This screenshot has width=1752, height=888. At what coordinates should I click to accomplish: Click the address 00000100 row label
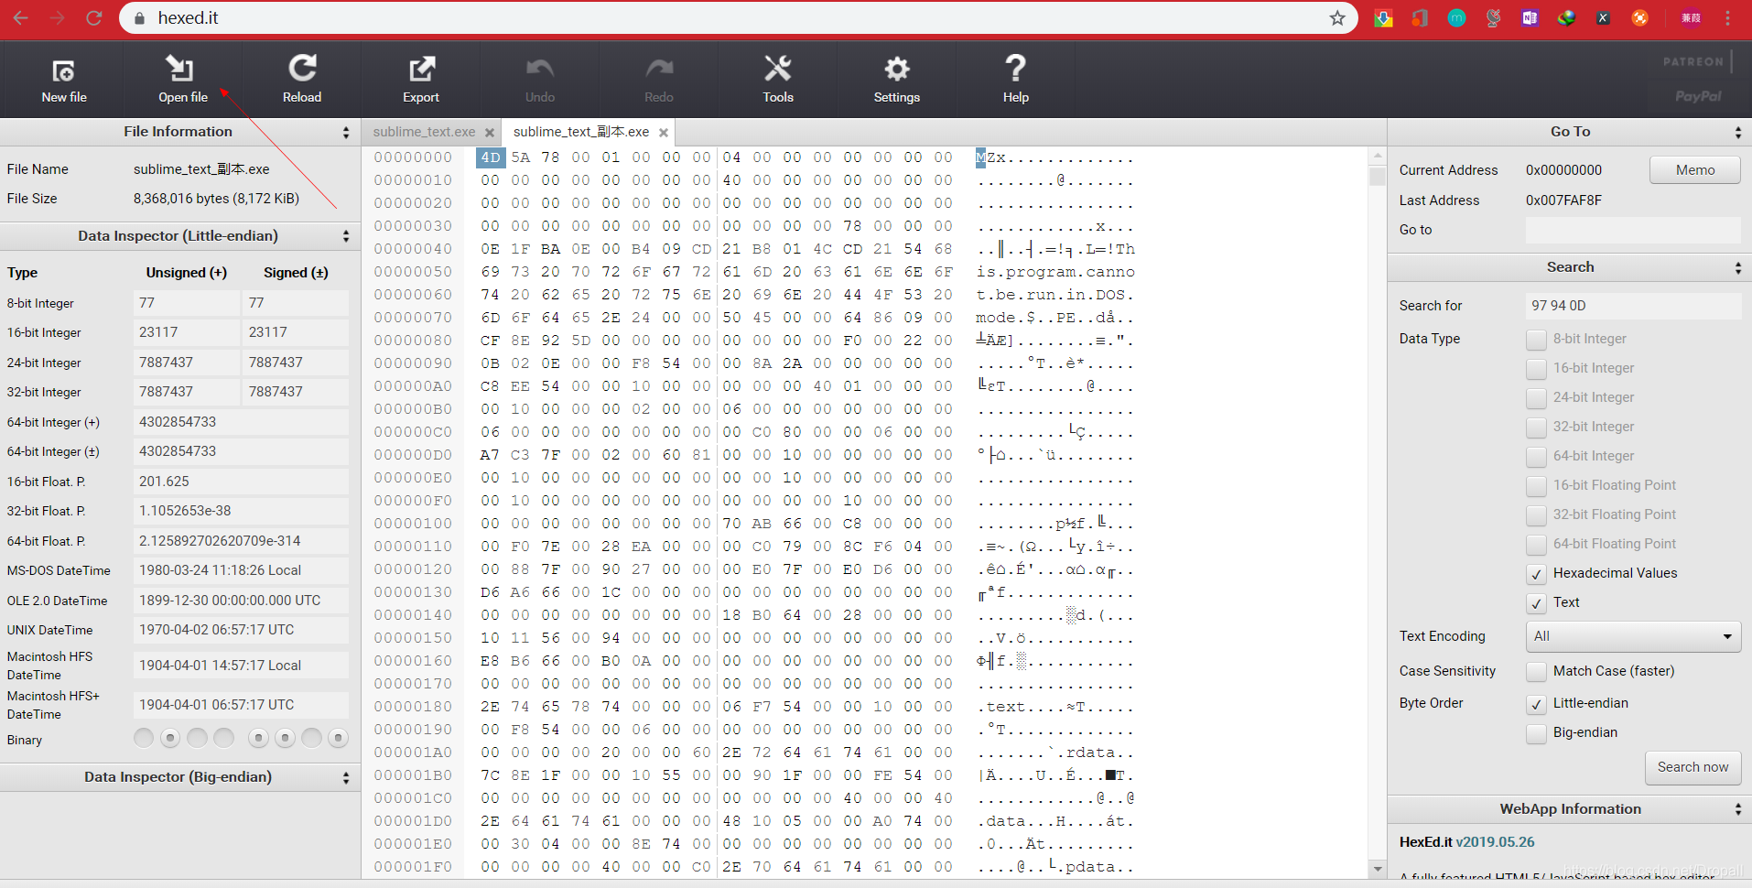pos(413,524)
